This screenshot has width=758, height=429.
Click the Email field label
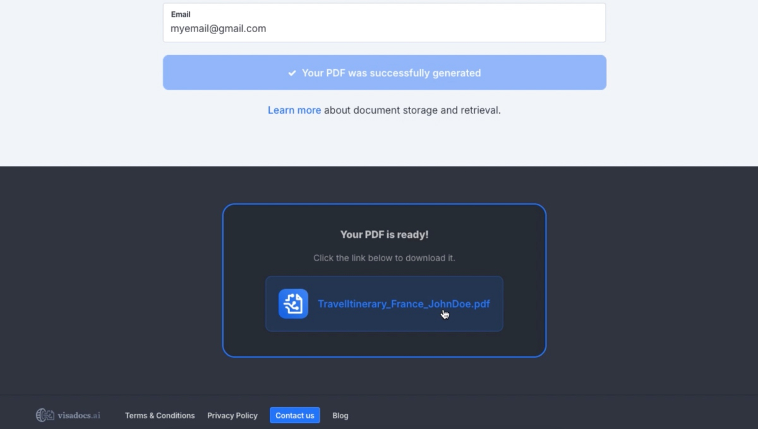coord(181,14)
